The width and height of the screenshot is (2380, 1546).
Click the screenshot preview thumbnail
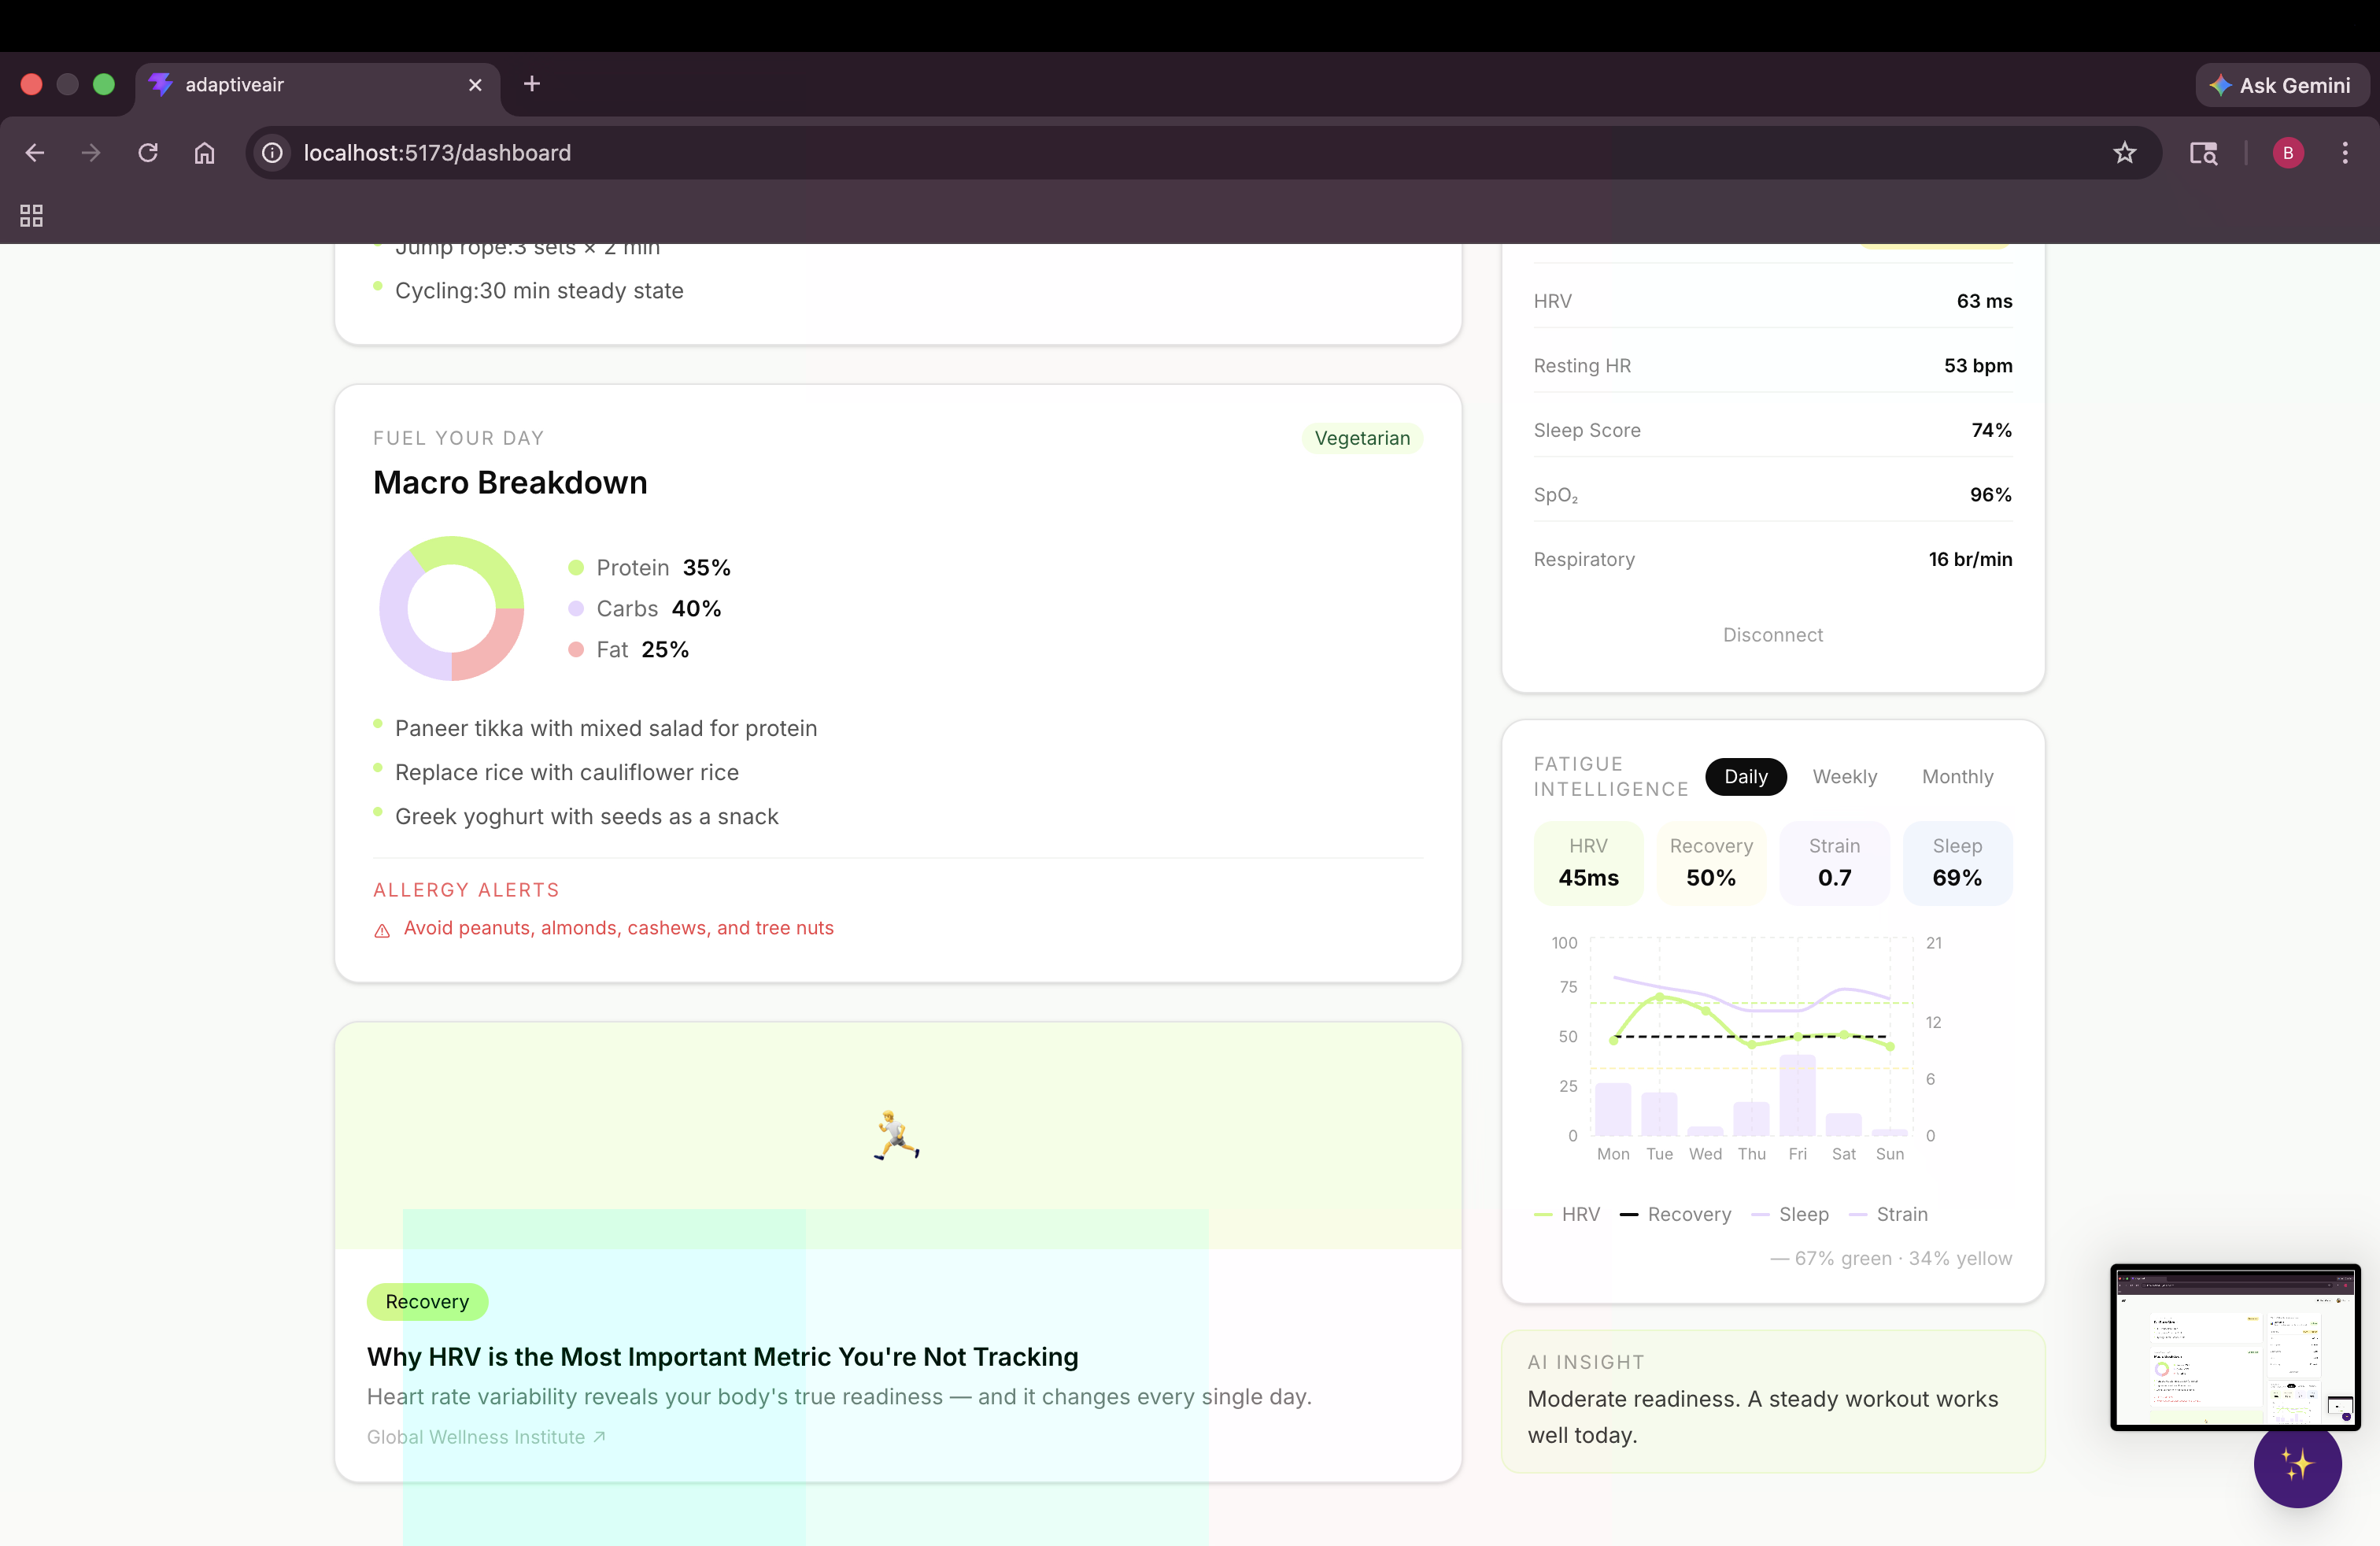pos(2235,1347)
